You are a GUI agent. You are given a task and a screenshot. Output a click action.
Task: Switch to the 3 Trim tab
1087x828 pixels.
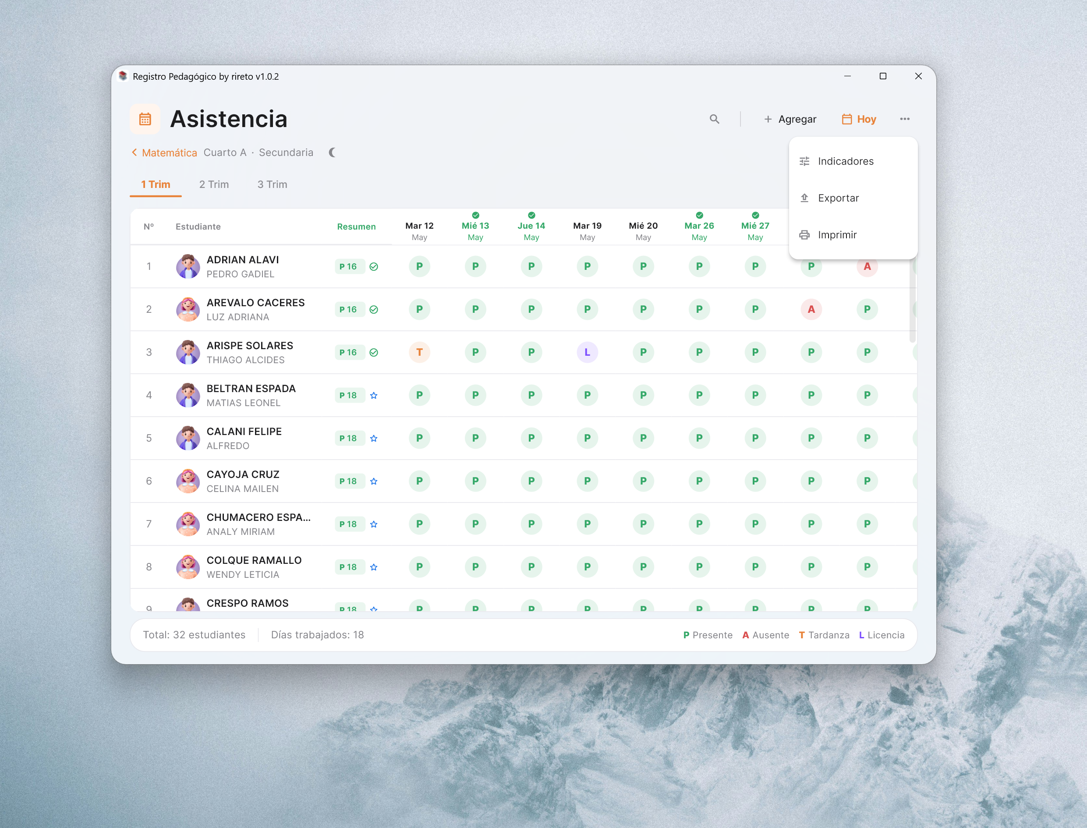click(272, 184)
